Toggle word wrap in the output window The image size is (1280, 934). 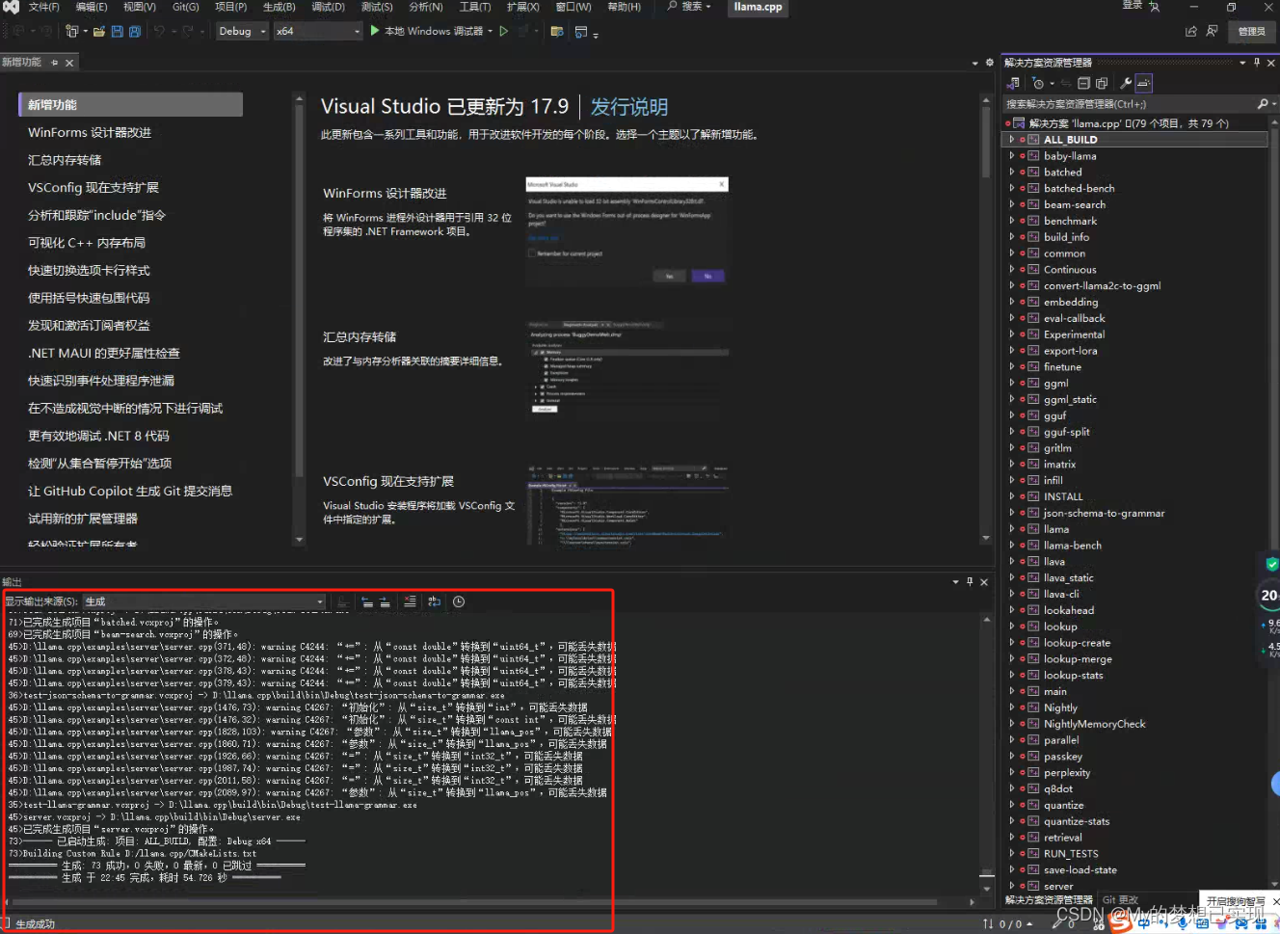pyautogui.click(x=435, y=601)
